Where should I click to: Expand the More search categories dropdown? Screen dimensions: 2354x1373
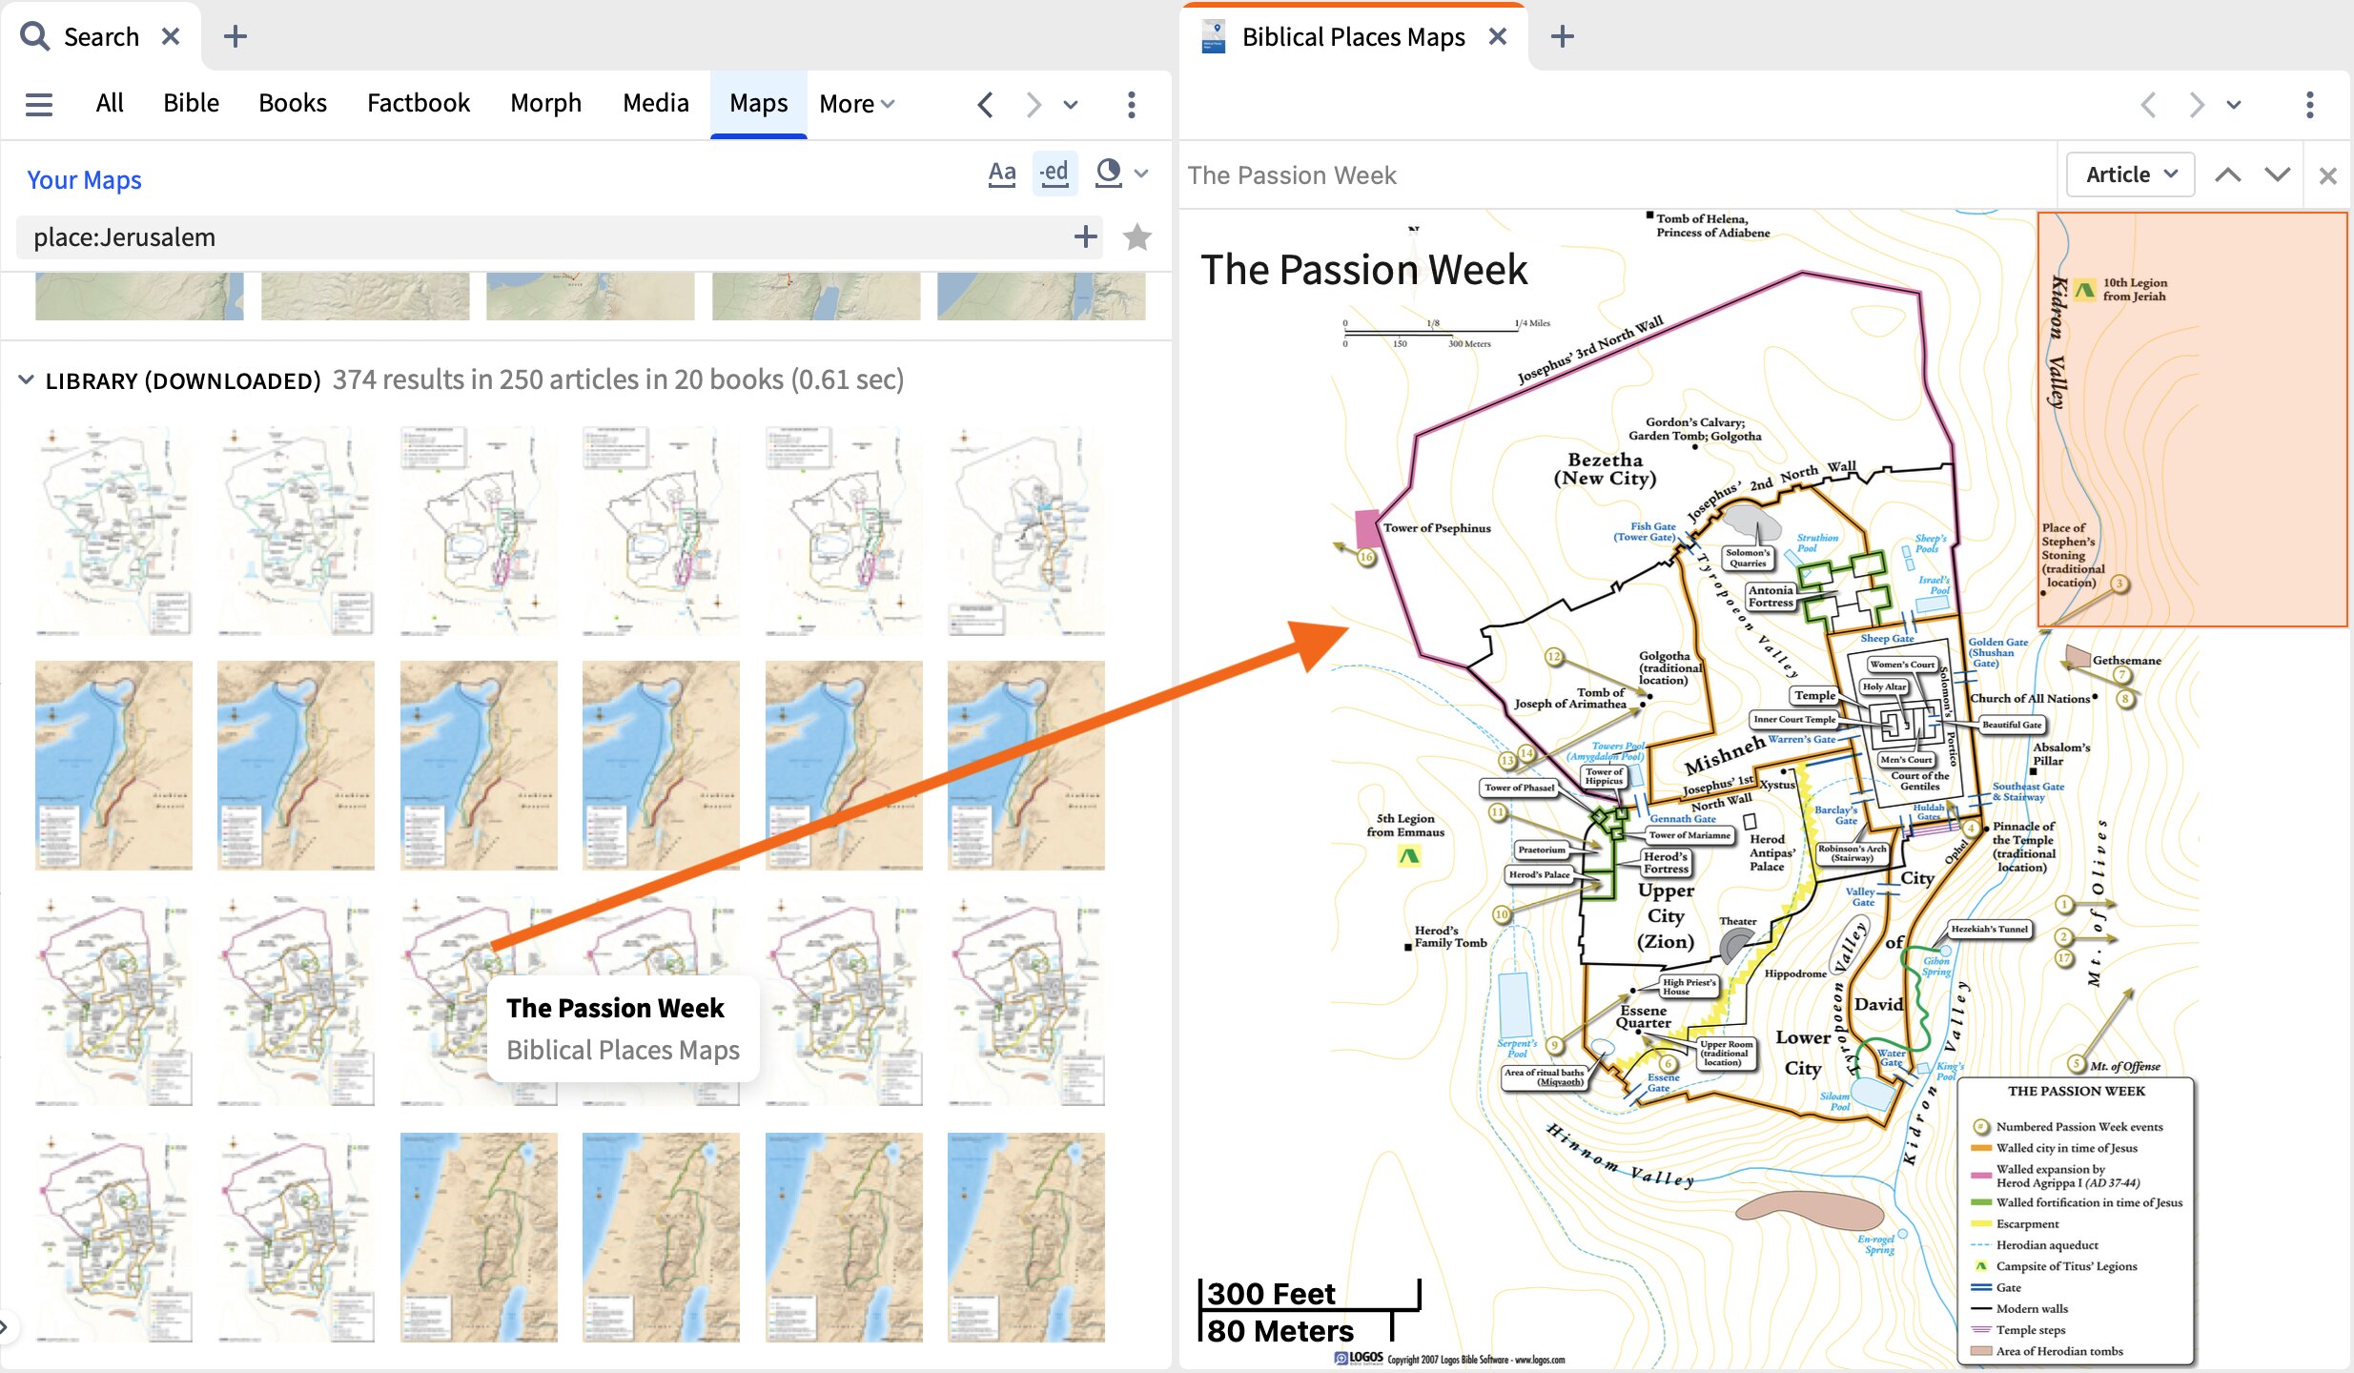856,103
